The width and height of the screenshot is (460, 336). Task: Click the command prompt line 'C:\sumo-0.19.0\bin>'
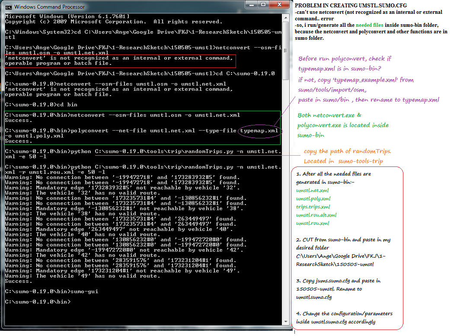coord(38,302)
